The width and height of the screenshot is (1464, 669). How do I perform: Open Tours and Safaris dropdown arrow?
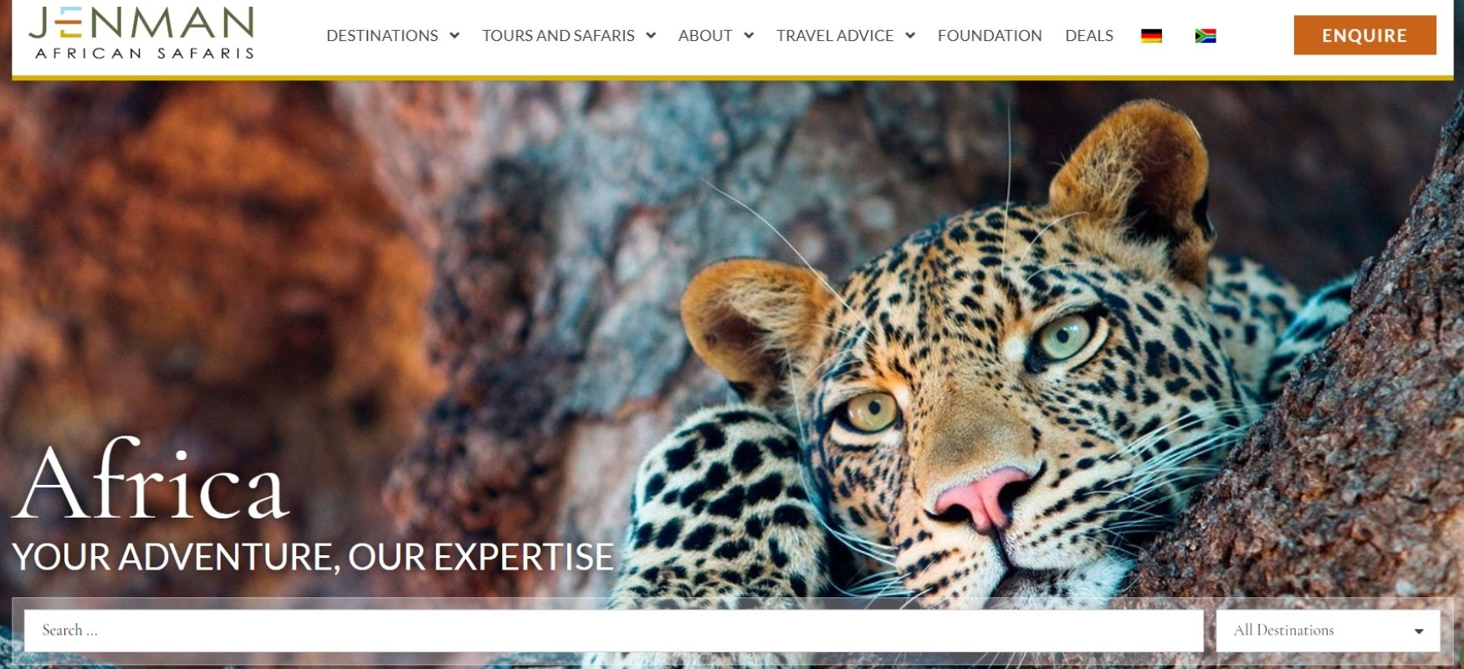pyautogui.click(x=651, y=36)
